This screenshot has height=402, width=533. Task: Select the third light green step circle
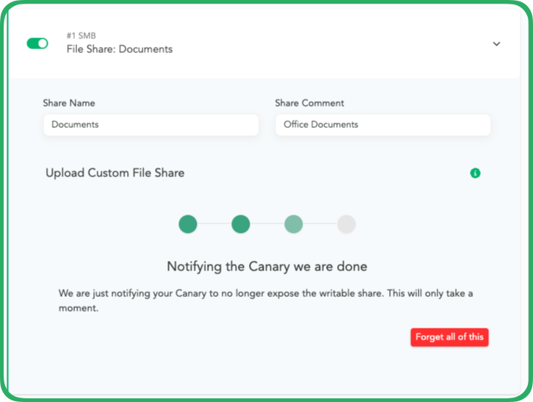(294, 224)
